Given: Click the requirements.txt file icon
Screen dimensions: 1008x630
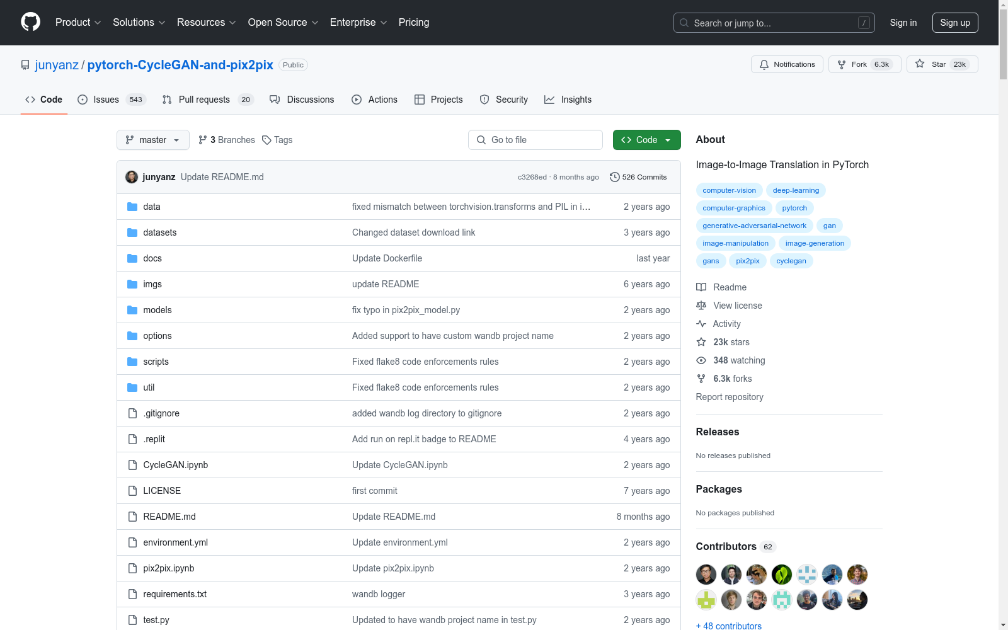Looking at the screenshot, I should (x=132, y=594).
